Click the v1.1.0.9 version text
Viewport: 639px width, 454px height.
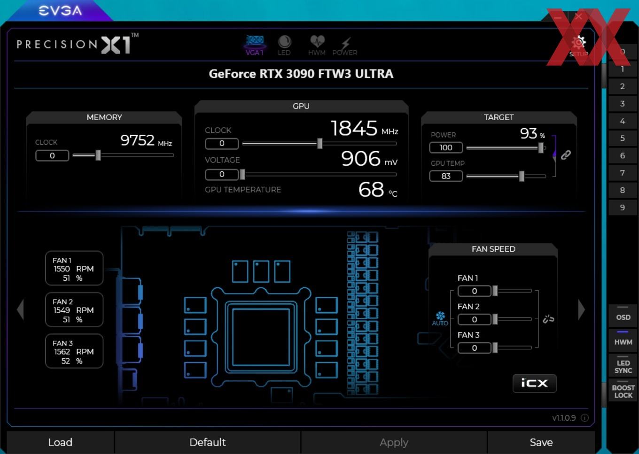click(564, 418)
